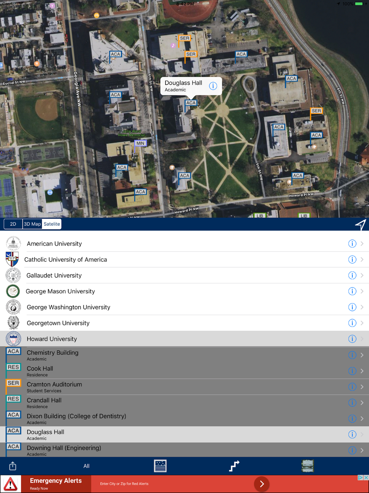Tap the ACA pin under the Douglass Hall callout

coord(191,103)
